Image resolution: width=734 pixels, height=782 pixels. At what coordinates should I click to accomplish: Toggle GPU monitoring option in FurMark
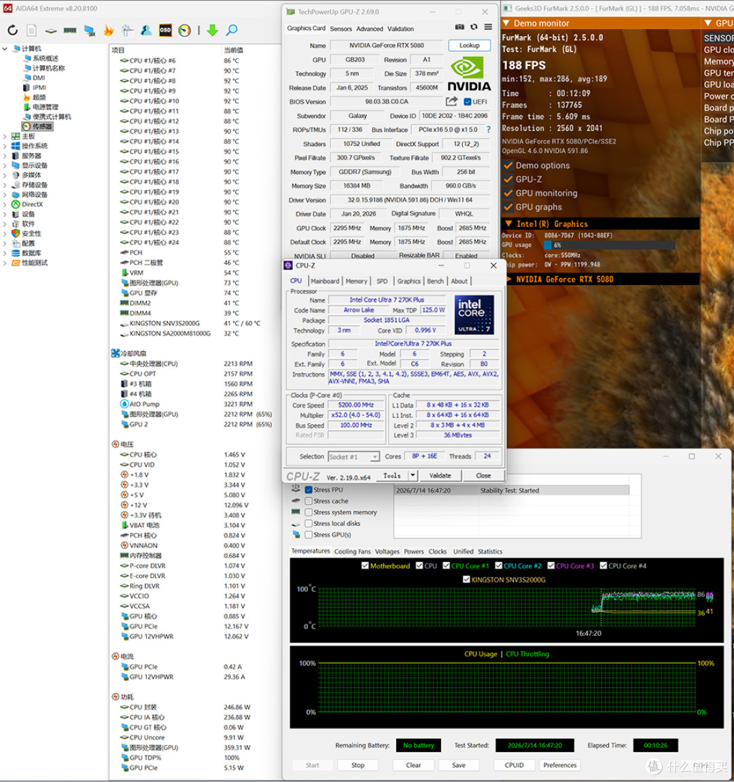[508, 193]
